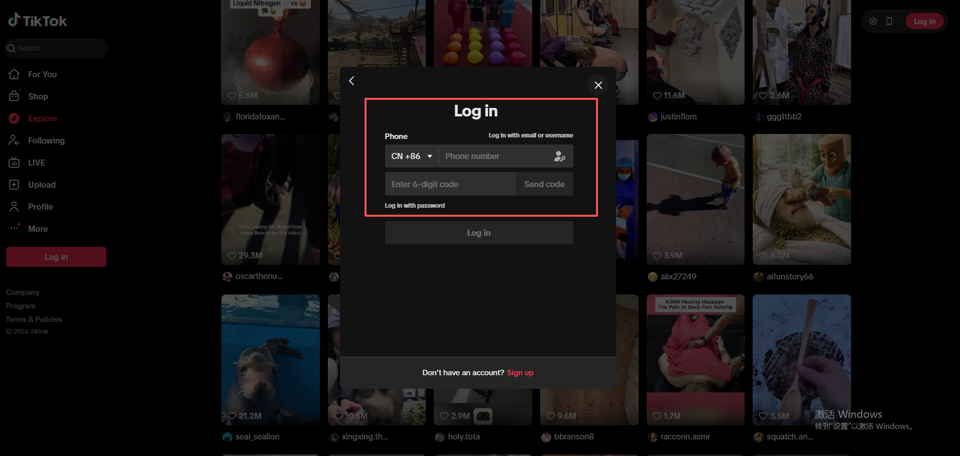Viewport: 960px width, 456px height.
Task: Open the For You feed
Action: (42, 74)
